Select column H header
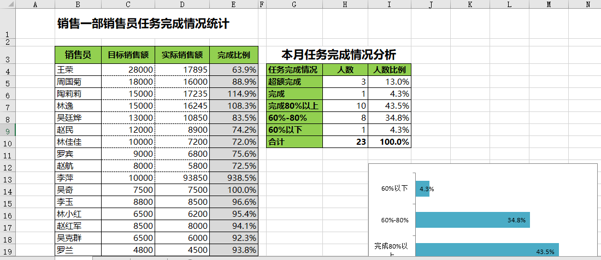 click(x=345, y=5)
